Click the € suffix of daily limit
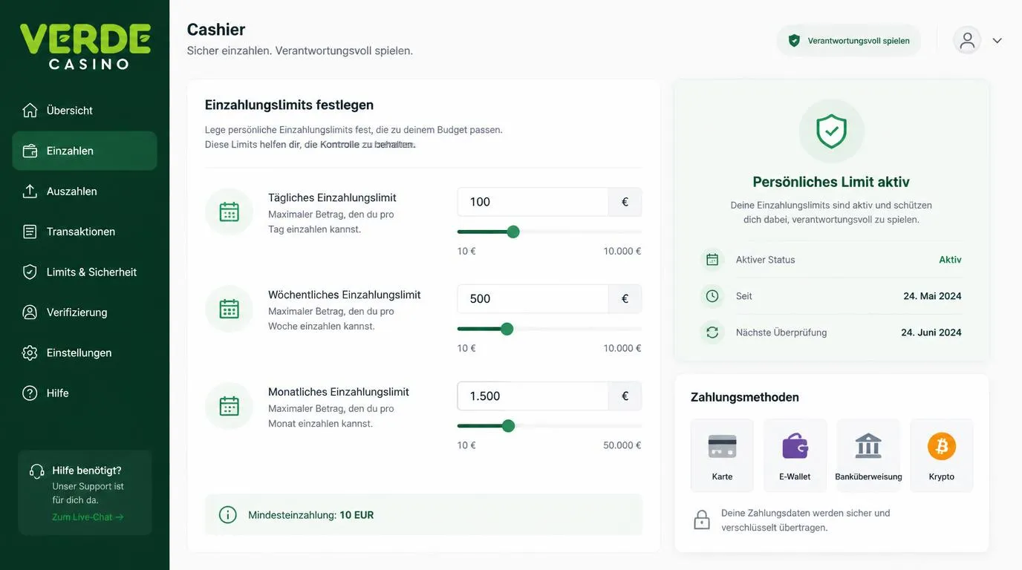Viewport: 1022px width, 570px height. tap(625, 202)
